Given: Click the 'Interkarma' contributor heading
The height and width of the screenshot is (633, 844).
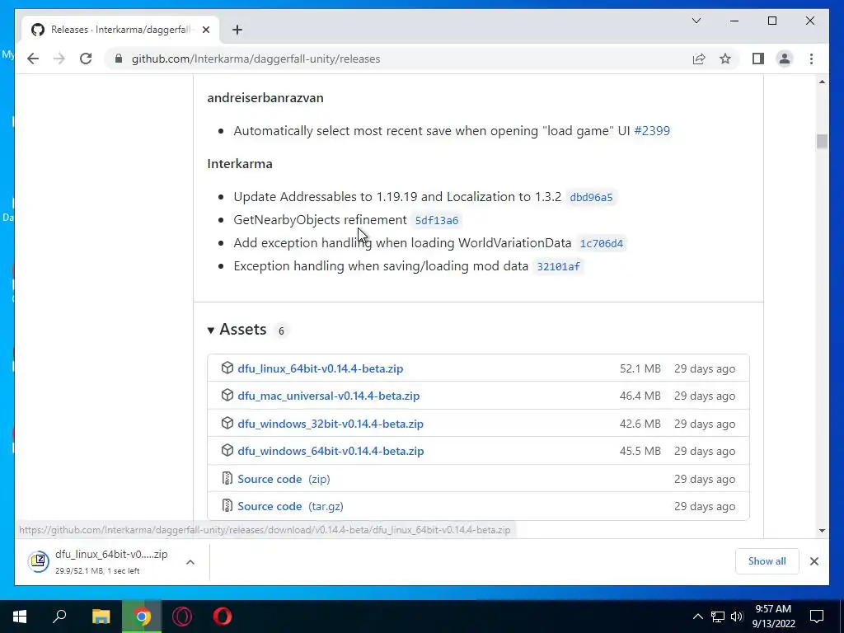Looking at the screenshot, I should coord(240,164).
